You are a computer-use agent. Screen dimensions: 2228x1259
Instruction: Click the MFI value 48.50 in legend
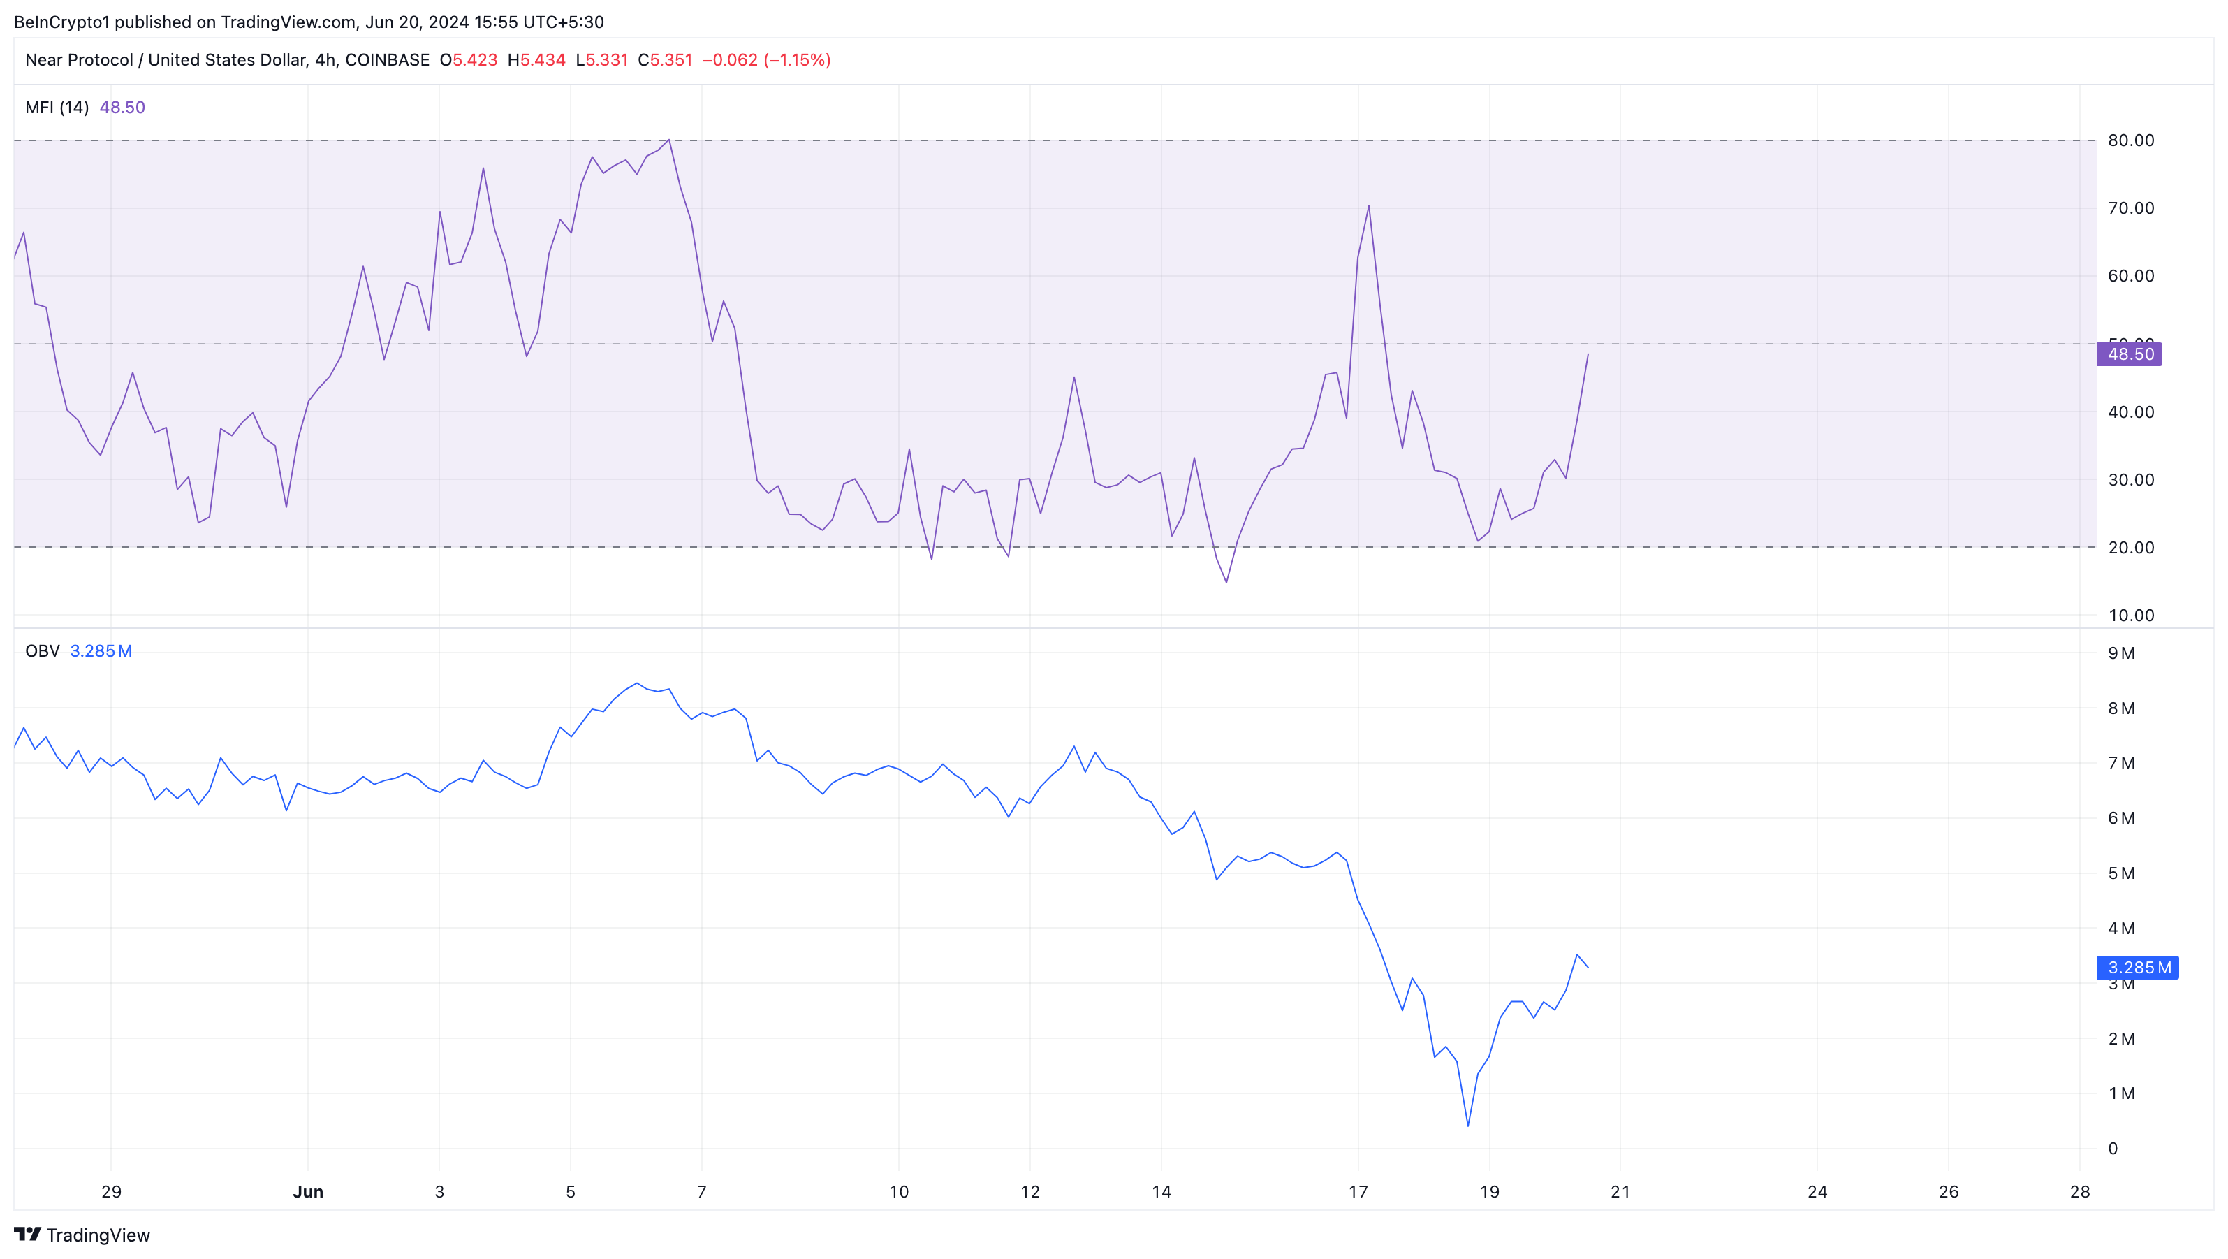click(122, 108)
